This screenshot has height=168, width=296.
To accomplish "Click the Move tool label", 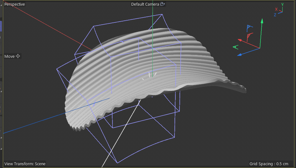I will tap(9, 57).
